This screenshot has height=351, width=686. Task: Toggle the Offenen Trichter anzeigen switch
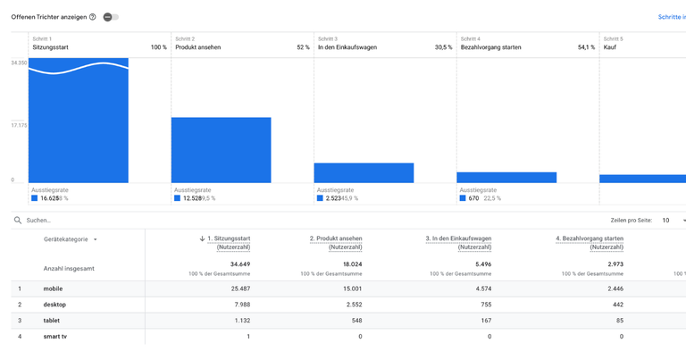(x=111, y=17)
